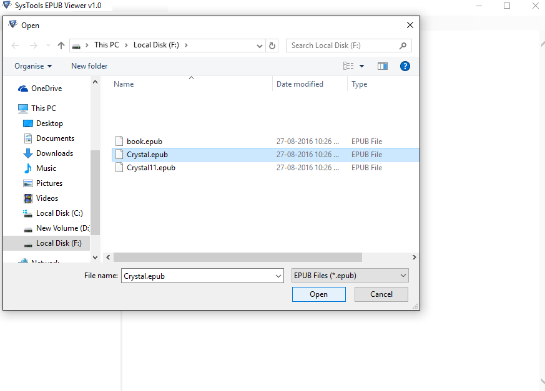The width and height of the screenshot is (545, 391).
Task: Expand the File name dropdown arrow
Action: pyautogui.click(x=278, y=276)
